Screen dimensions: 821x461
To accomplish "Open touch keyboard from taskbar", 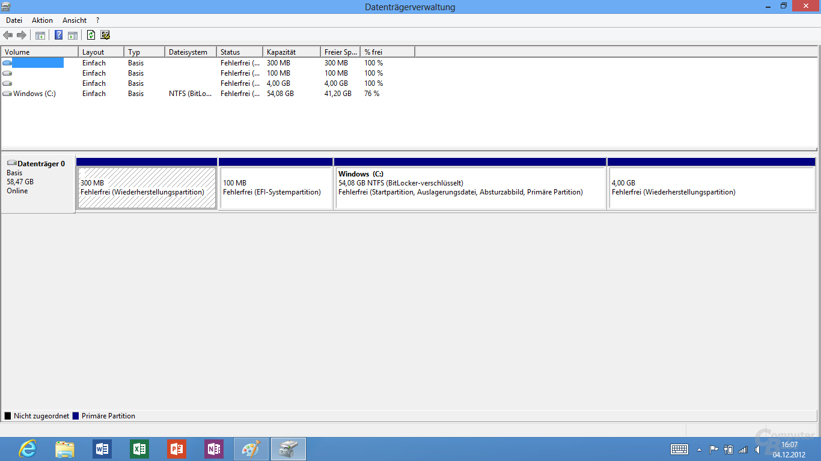I will (x=680, y=449).
